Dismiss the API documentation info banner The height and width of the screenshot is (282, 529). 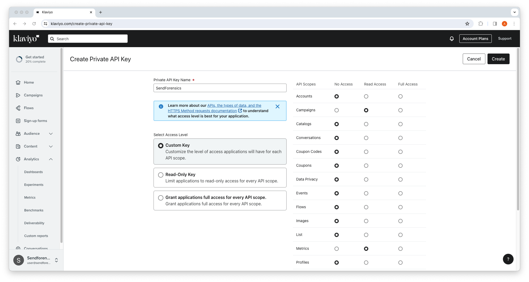click(x=278, y=107)
